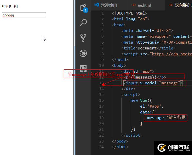Click the meta charset="UTF-8" line
Viewport: 192px width, 155px height.
[x=147, y=31]
